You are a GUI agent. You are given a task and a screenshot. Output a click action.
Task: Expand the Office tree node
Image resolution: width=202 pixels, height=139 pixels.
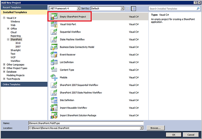pyautogui.click(x=8, y=29)
